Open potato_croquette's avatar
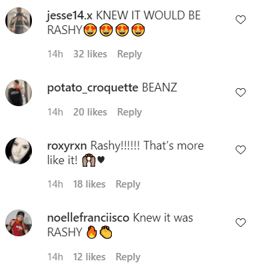Image resolution: width=255 pixels, height=271 pixels. coord(19,93)
